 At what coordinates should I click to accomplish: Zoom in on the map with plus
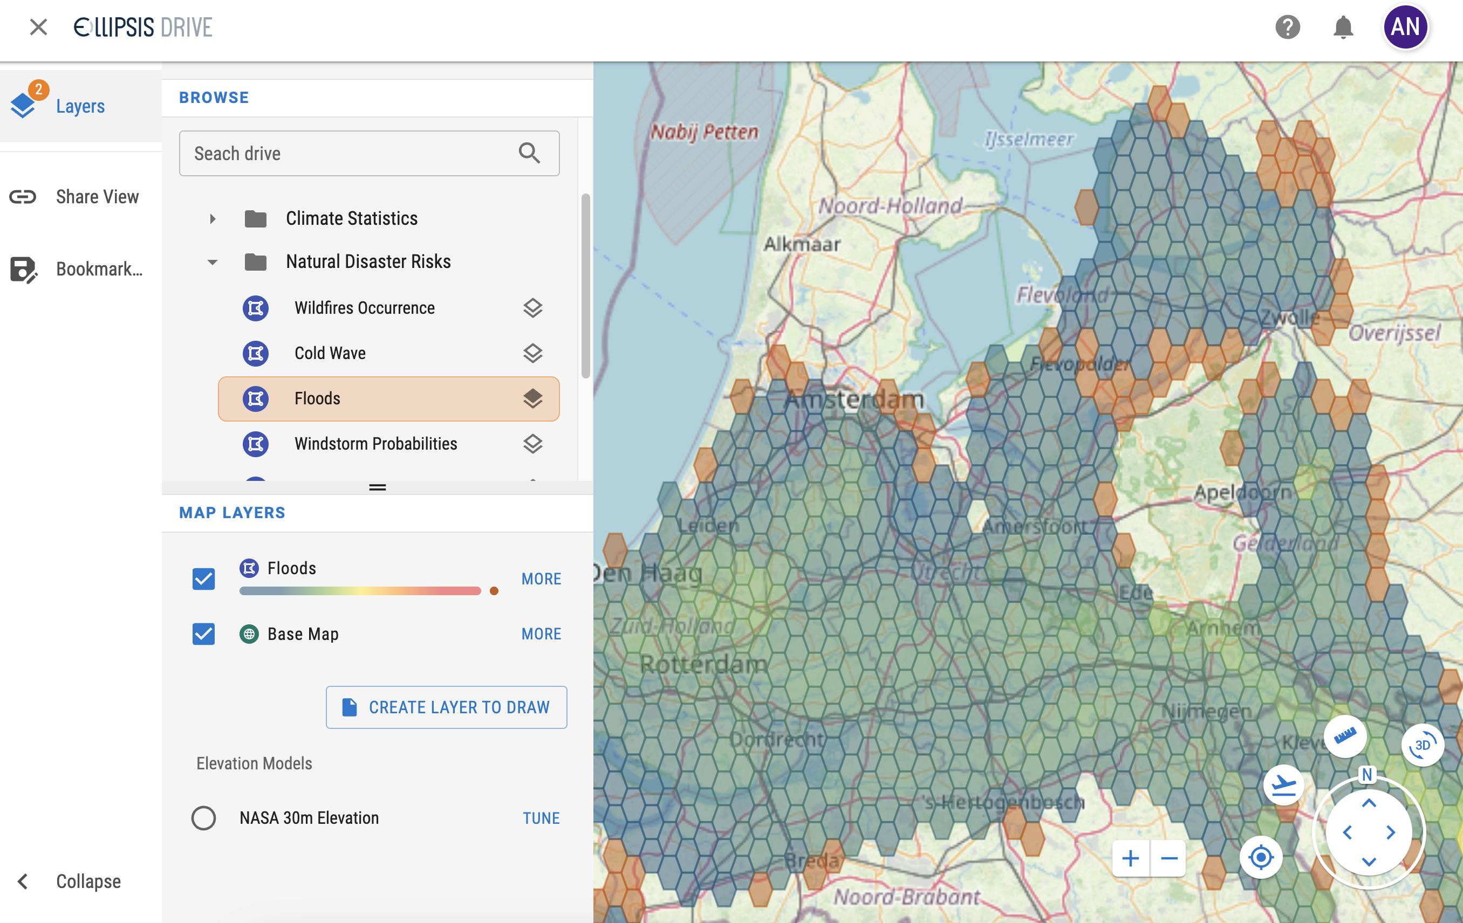click(x=1130, y=858)
